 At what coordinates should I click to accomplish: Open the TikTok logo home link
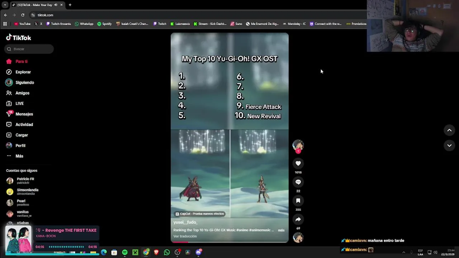[18, 38]
